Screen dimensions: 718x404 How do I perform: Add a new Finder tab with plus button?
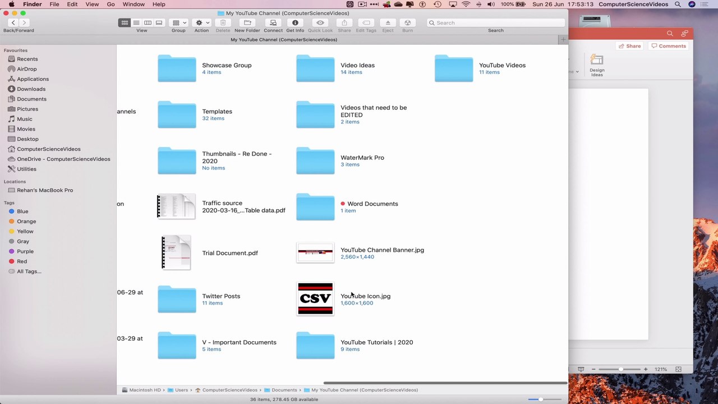563,39
